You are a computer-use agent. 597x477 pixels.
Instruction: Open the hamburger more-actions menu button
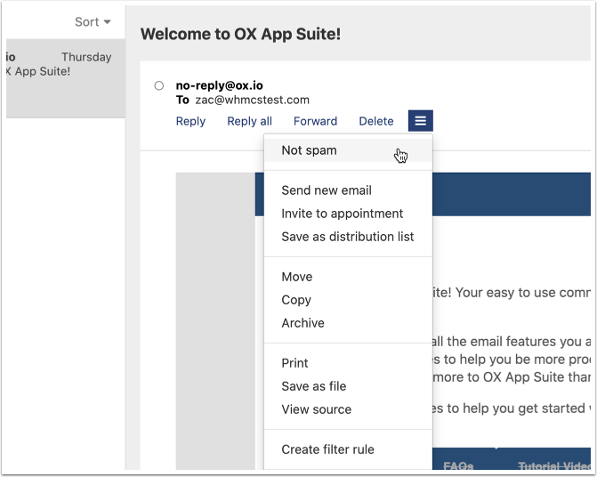420,121
